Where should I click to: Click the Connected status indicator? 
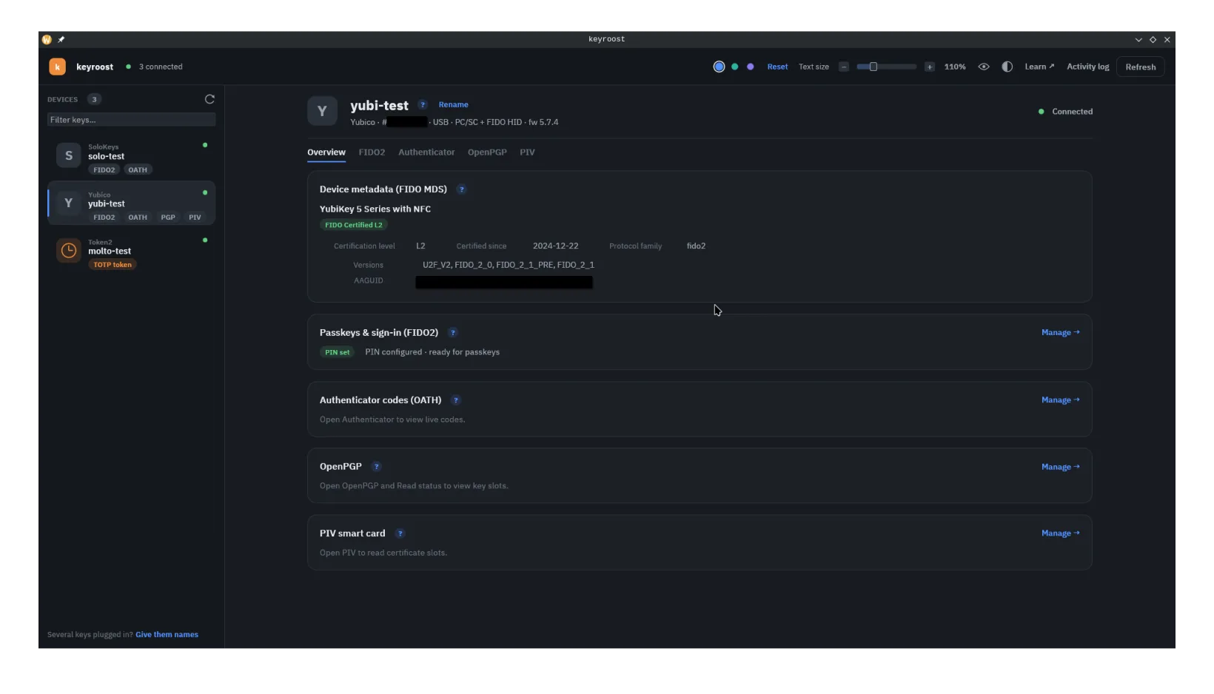click(1066, 112)
